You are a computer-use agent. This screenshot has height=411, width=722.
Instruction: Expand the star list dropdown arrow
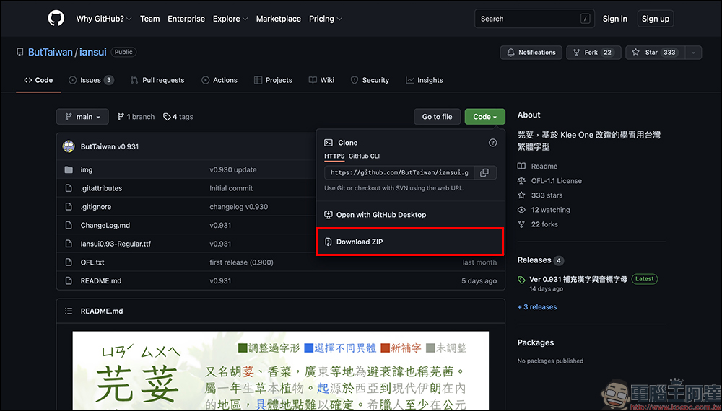pyautogui.click(x=693, y=53)
